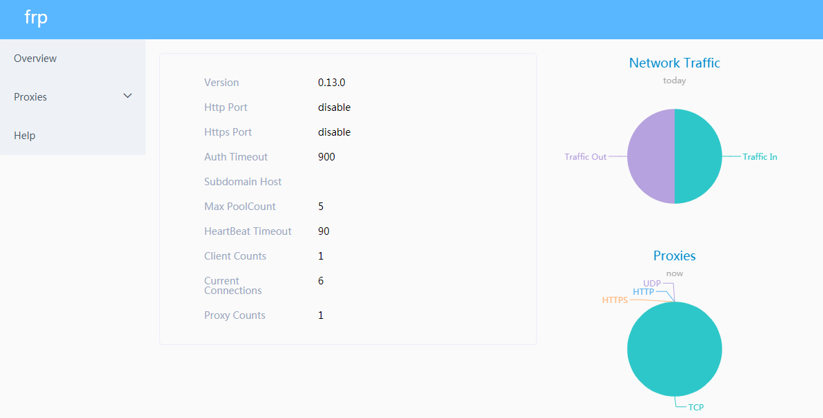
Task: Click the Version label
Action: (221, 82)
